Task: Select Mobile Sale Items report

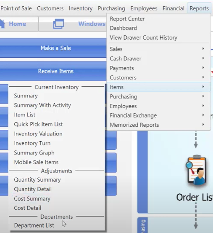Action: (x=36, y=162)
